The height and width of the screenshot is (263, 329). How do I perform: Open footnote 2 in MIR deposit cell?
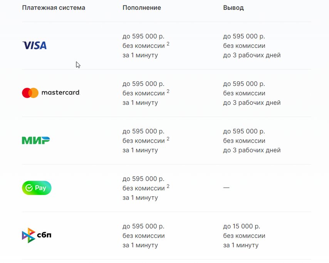(x=168, y=139)
